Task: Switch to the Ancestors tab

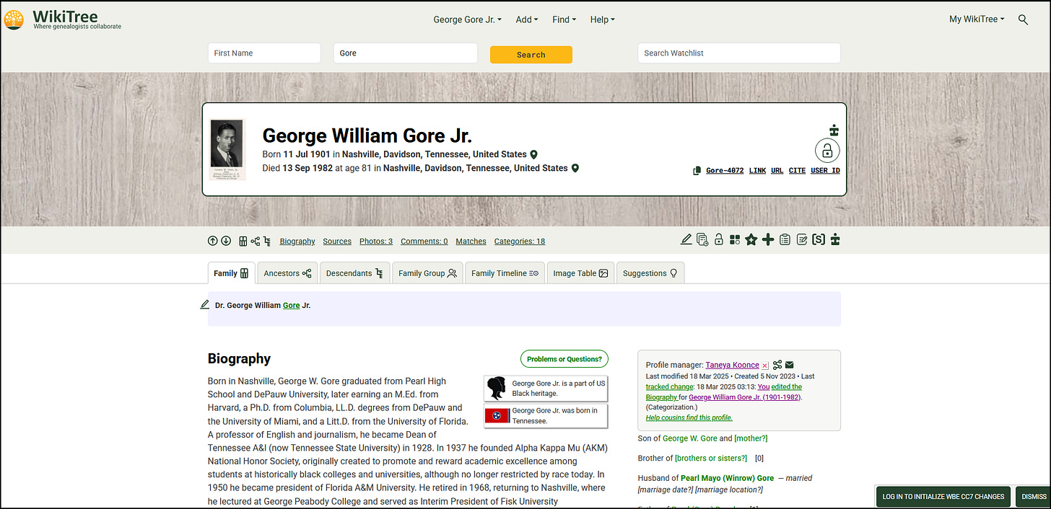Action: click(x=287, y=273)
